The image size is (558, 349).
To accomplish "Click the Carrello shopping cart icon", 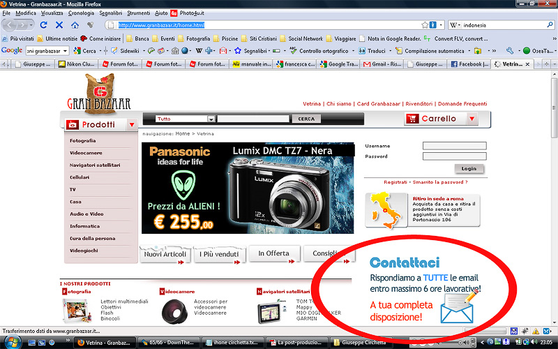I will tap(412, 119).
